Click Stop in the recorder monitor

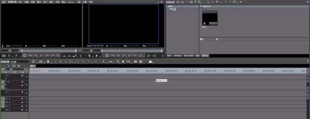pyautogui.click(x=107, y=56)
